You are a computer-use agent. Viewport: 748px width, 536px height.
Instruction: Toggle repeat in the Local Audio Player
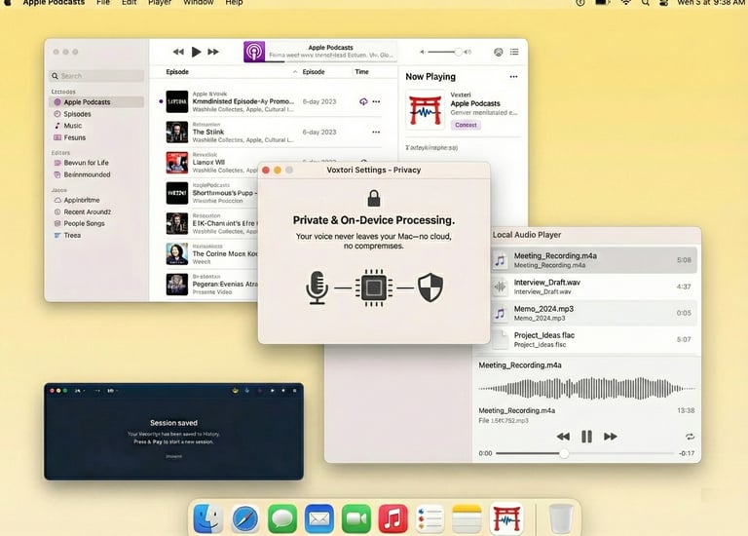pos(690,437)
